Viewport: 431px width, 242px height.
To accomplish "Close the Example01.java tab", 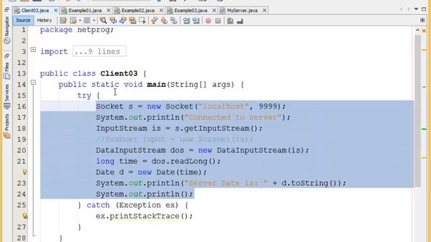I will tap(108, 11).
